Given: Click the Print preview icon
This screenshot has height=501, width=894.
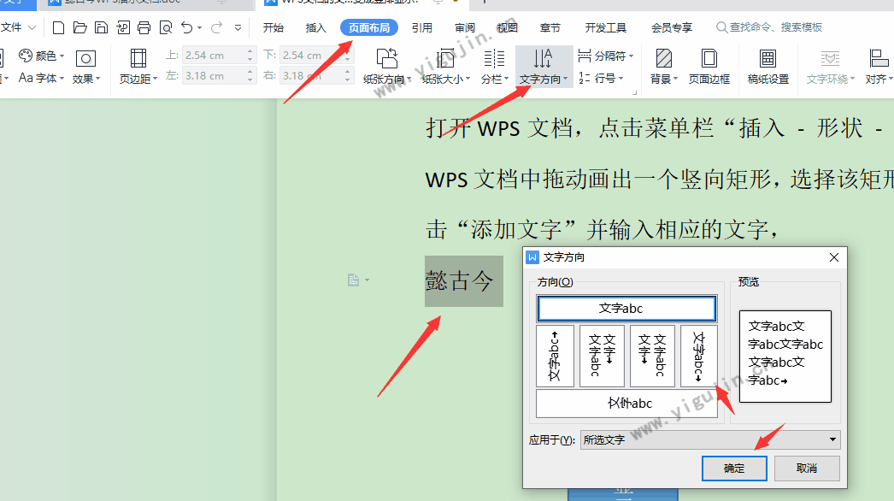Looking at the screenshot, I should 166,27.
